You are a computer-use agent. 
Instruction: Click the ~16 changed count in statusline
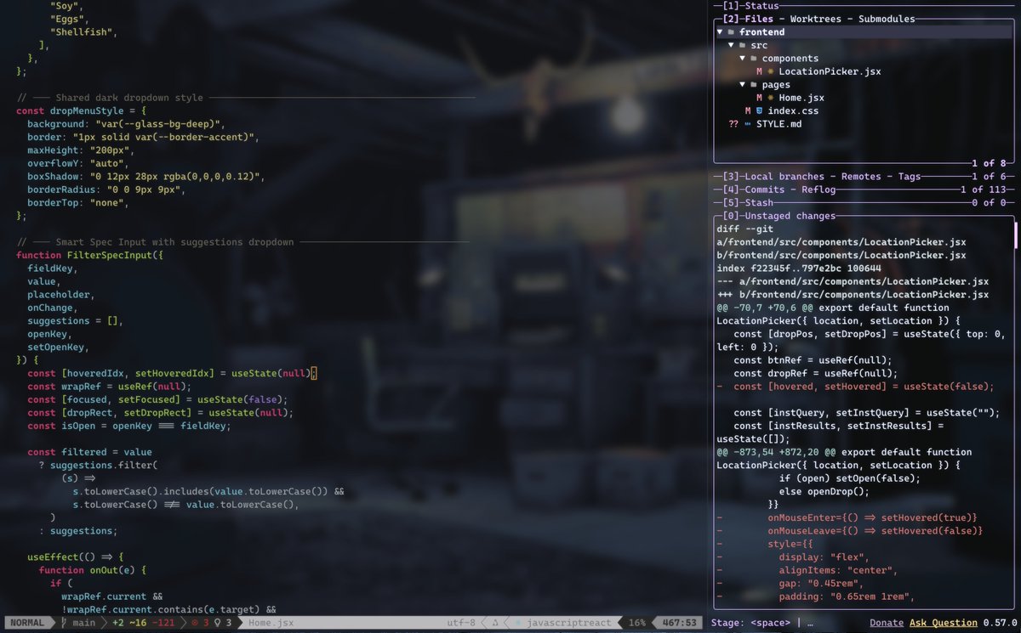(138, 623)
